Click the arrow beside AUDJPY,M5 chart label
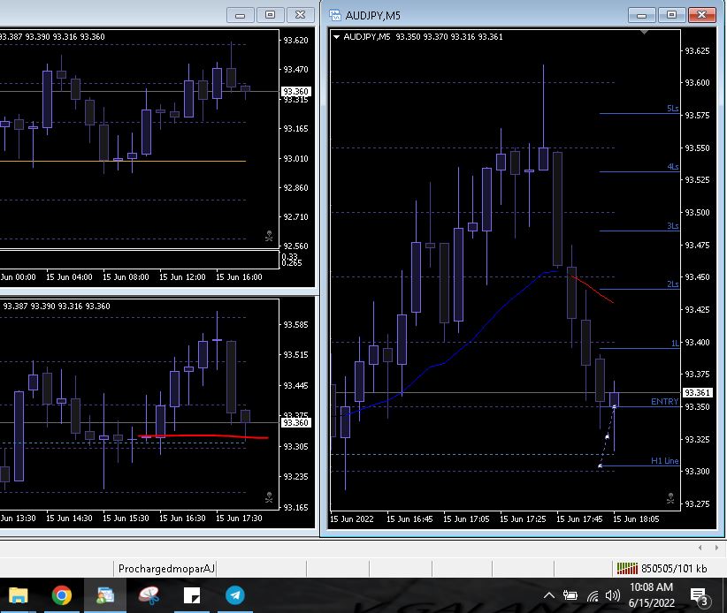 [337, 37]
